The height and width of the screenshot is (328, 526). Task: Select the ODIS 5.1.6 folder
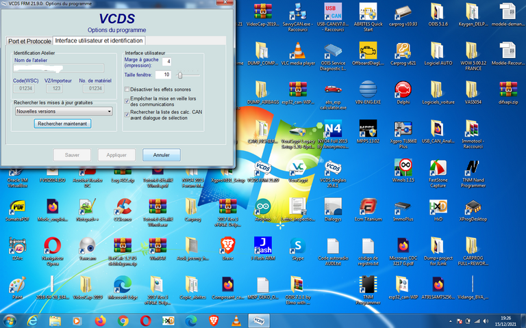pyautogui.click(x=438, y=15)
